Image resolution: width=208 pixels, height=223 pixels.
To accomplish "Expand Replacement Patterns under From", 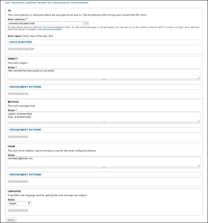I will point(26,174).
